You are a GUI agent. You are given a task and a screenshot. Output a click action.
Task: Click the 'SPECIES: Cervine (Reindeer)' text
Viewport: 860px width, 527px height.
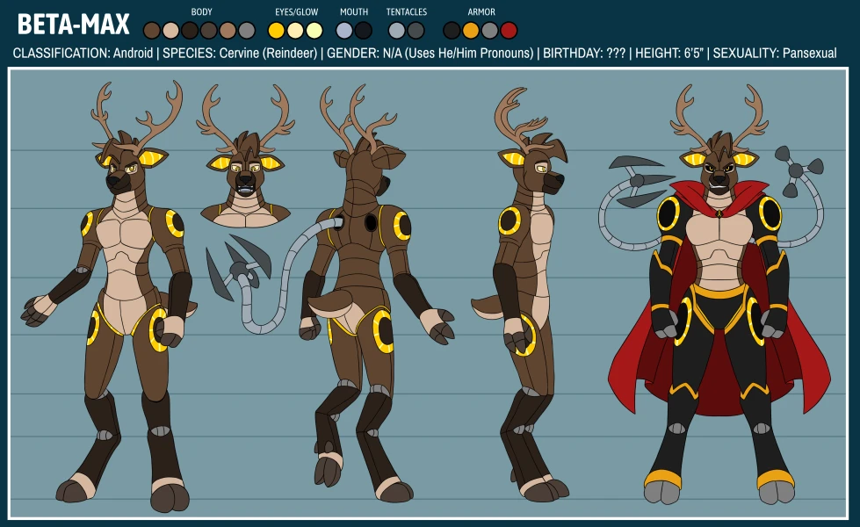point(240,54)
